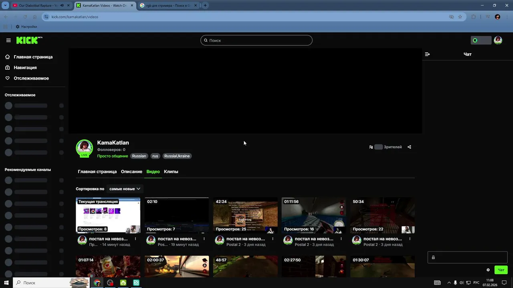Click the site info icon in address bar
513x288 pixels.
click(46, 17)
